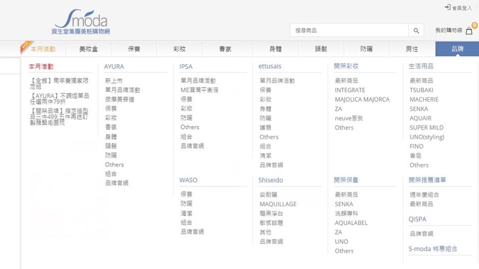The height and width of the screenshot is (269, 479).
Task: Open the shopping bag icon
Action: [x=469, y=30]
